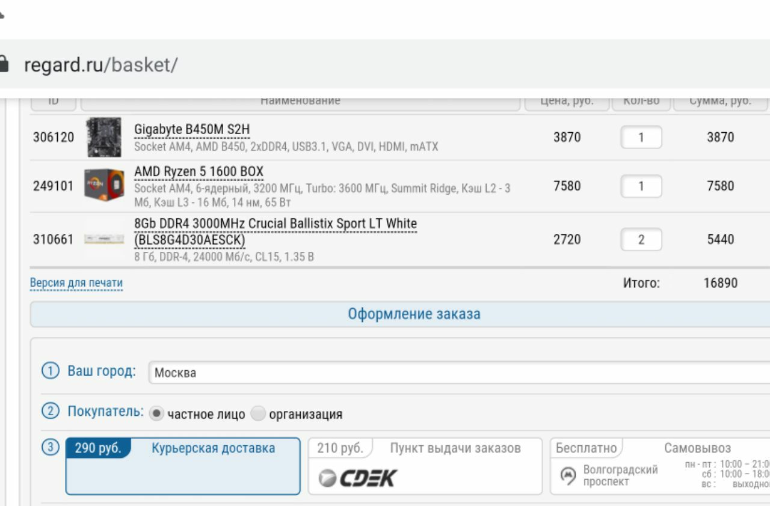770x506 pixels.
Task: Click metro icon beside Волгоградский проспект
Action: (x=568, y=475)
